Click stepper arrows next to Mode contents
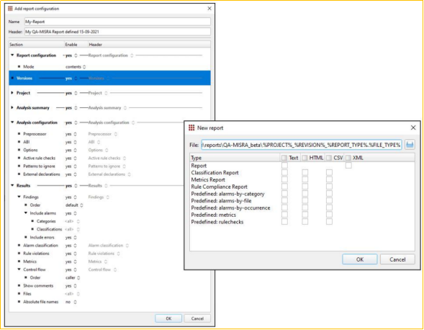 point(84,67)
